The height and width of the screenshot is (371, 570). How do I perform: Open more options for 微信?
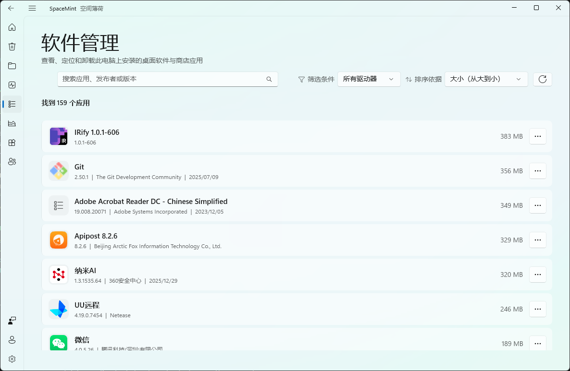pos(538,343)
